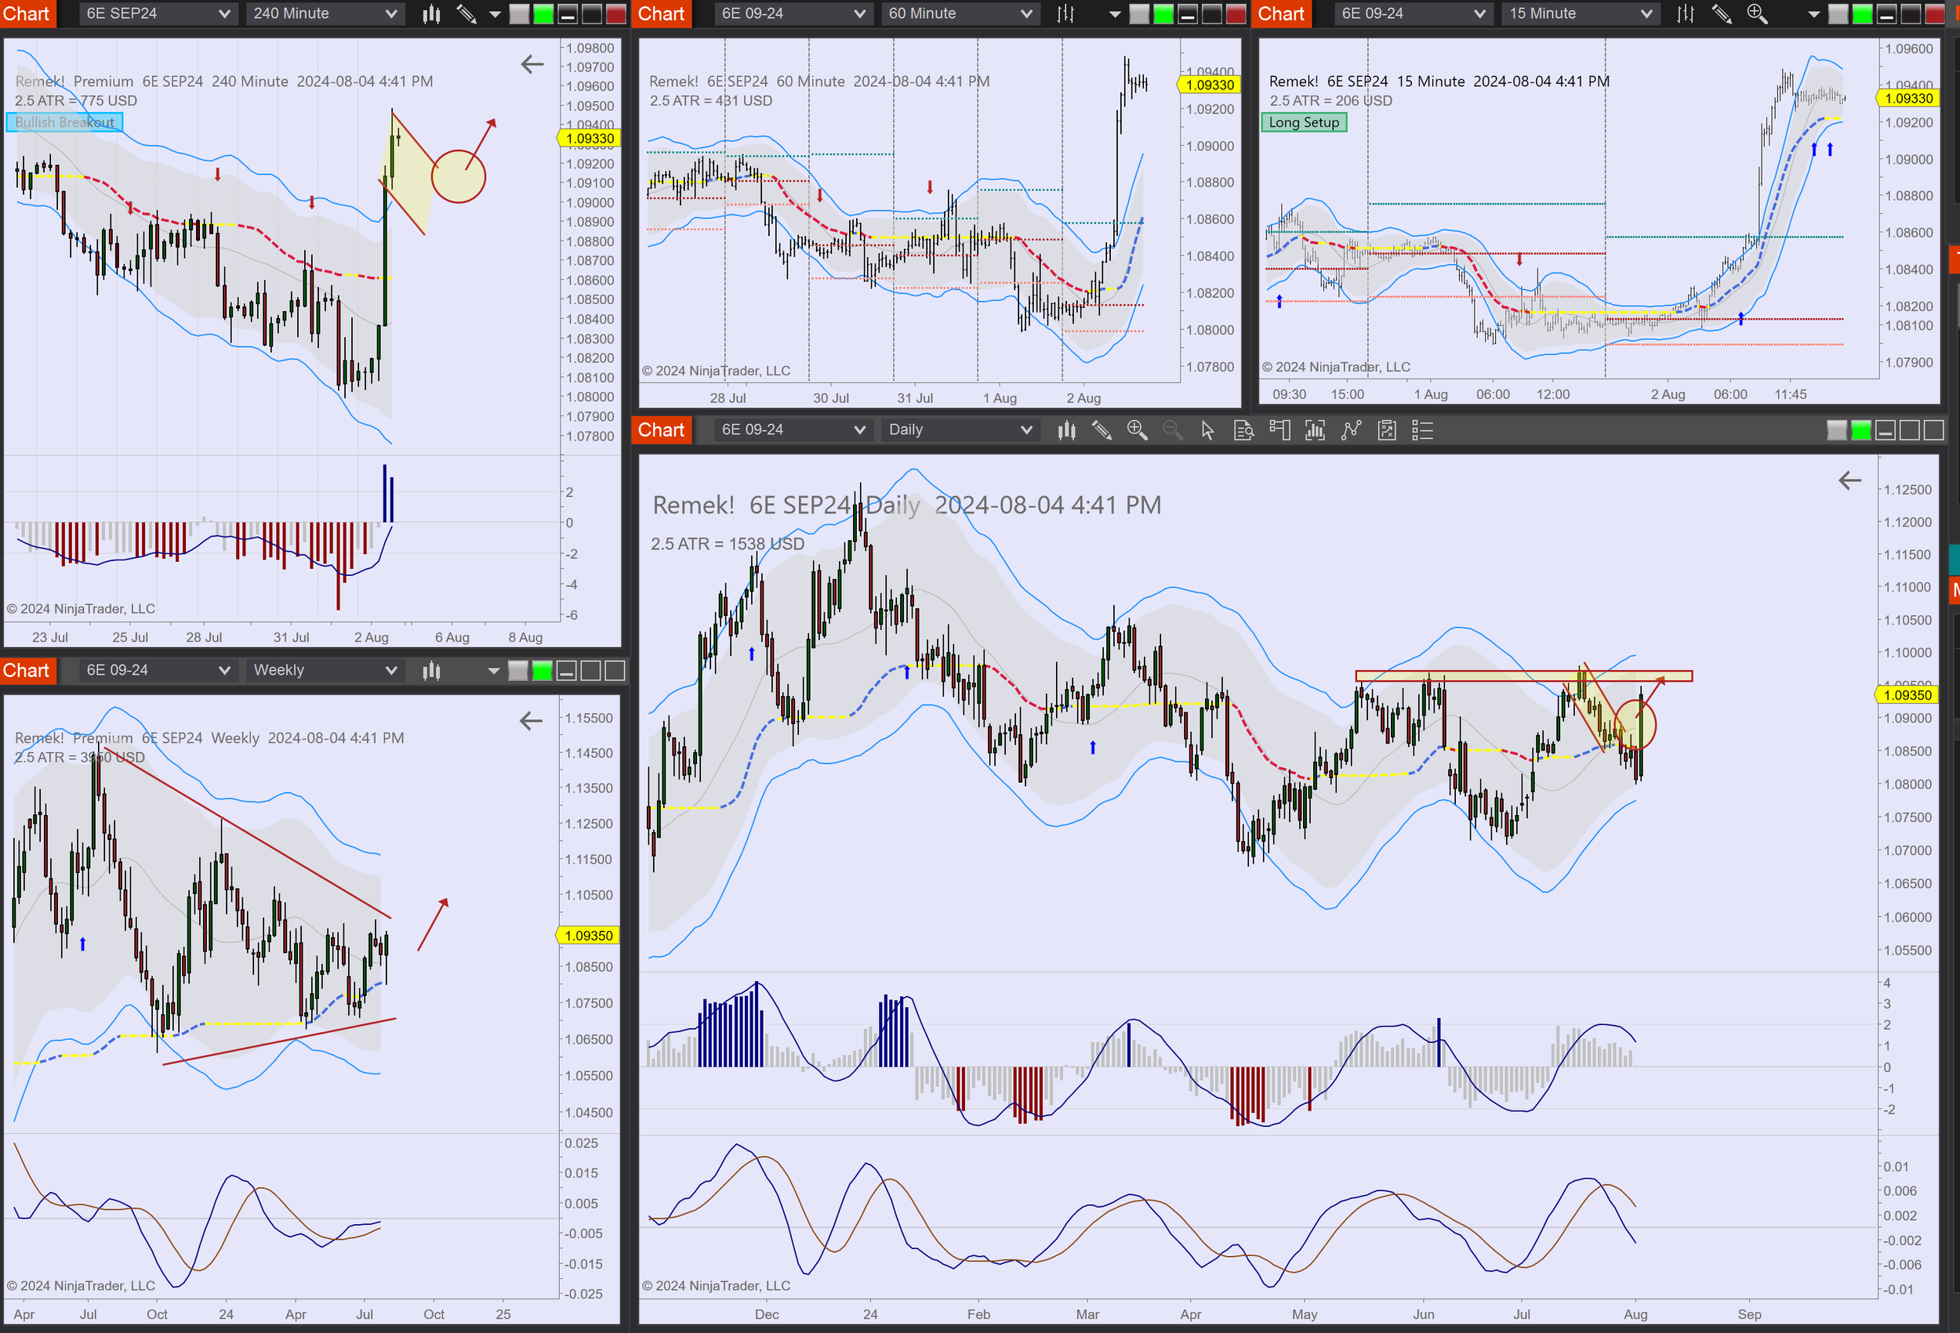Toggle green link button on 240 Minute chart

coord(543,13)
